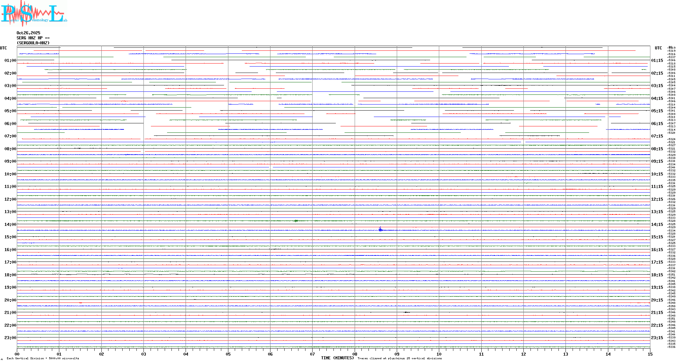Viewport: 677px width, 363px height.
Task: Click the (SERGOULA-HHZ) channel label
Action: pos(33,43)
